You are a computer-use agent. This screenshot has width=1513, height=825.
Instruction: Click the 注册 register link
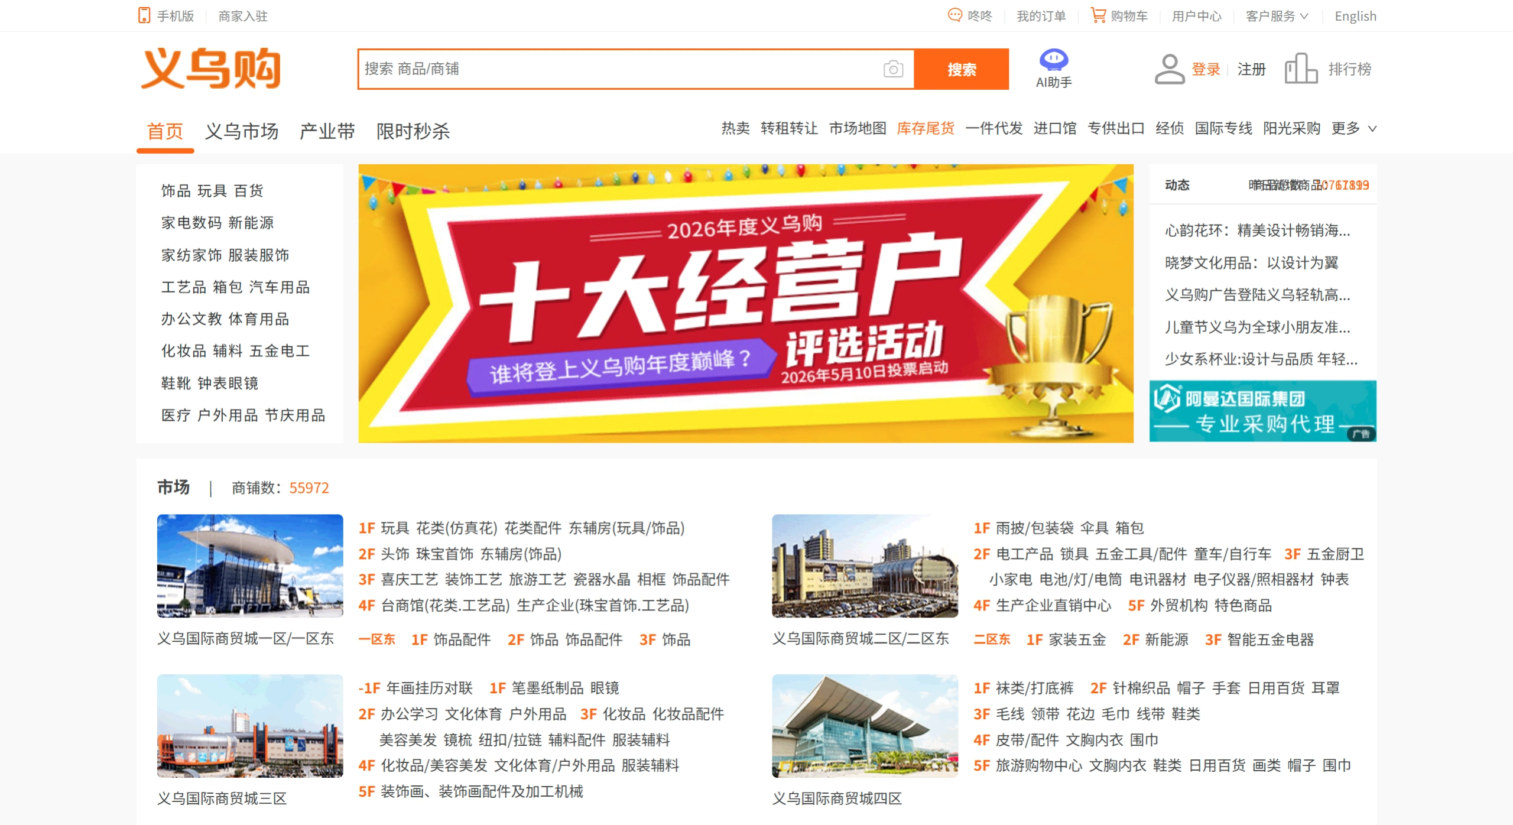pyautogui.click(x=1251, y=69)
